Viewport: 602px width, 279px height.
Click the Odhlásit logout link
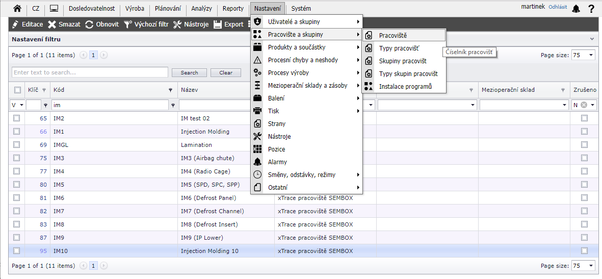(558, 7)
